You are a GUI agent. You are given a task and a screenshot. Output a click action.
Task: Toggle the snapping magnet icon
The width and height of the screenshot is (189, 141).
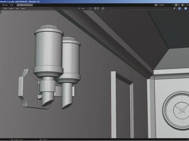(x=95, y=9)
